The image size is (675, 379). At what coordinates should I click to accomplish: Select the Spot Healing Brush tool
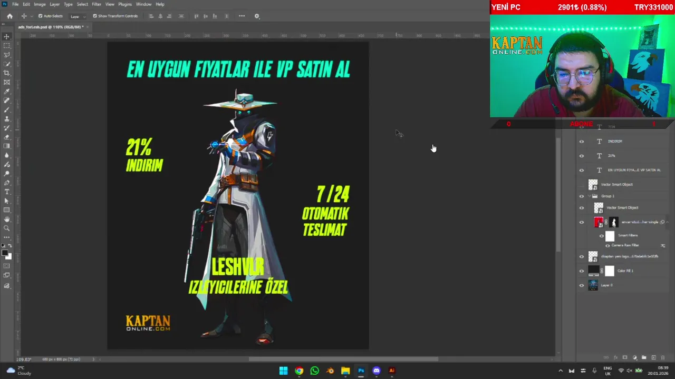pos(7,100)
